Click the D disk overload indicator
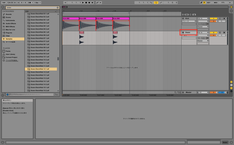This screenshot has width=234, height=145. click(230, 3)
